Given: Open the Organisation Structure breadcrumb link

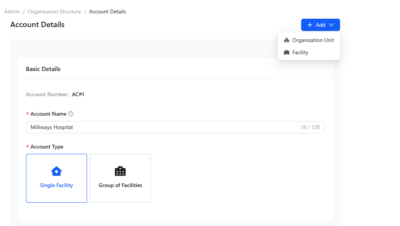Looking at the screenshot, I should 54,11.
